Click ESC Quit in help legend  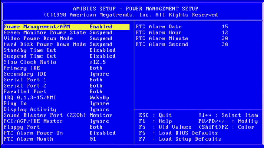click(x=155, y=115)
